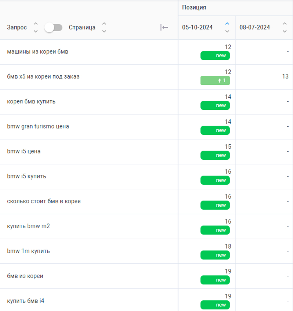This screenshot has width=293, height=311.
Task: Sort Запрос ascending with the up arrow
Action: [x=36, y=24]
